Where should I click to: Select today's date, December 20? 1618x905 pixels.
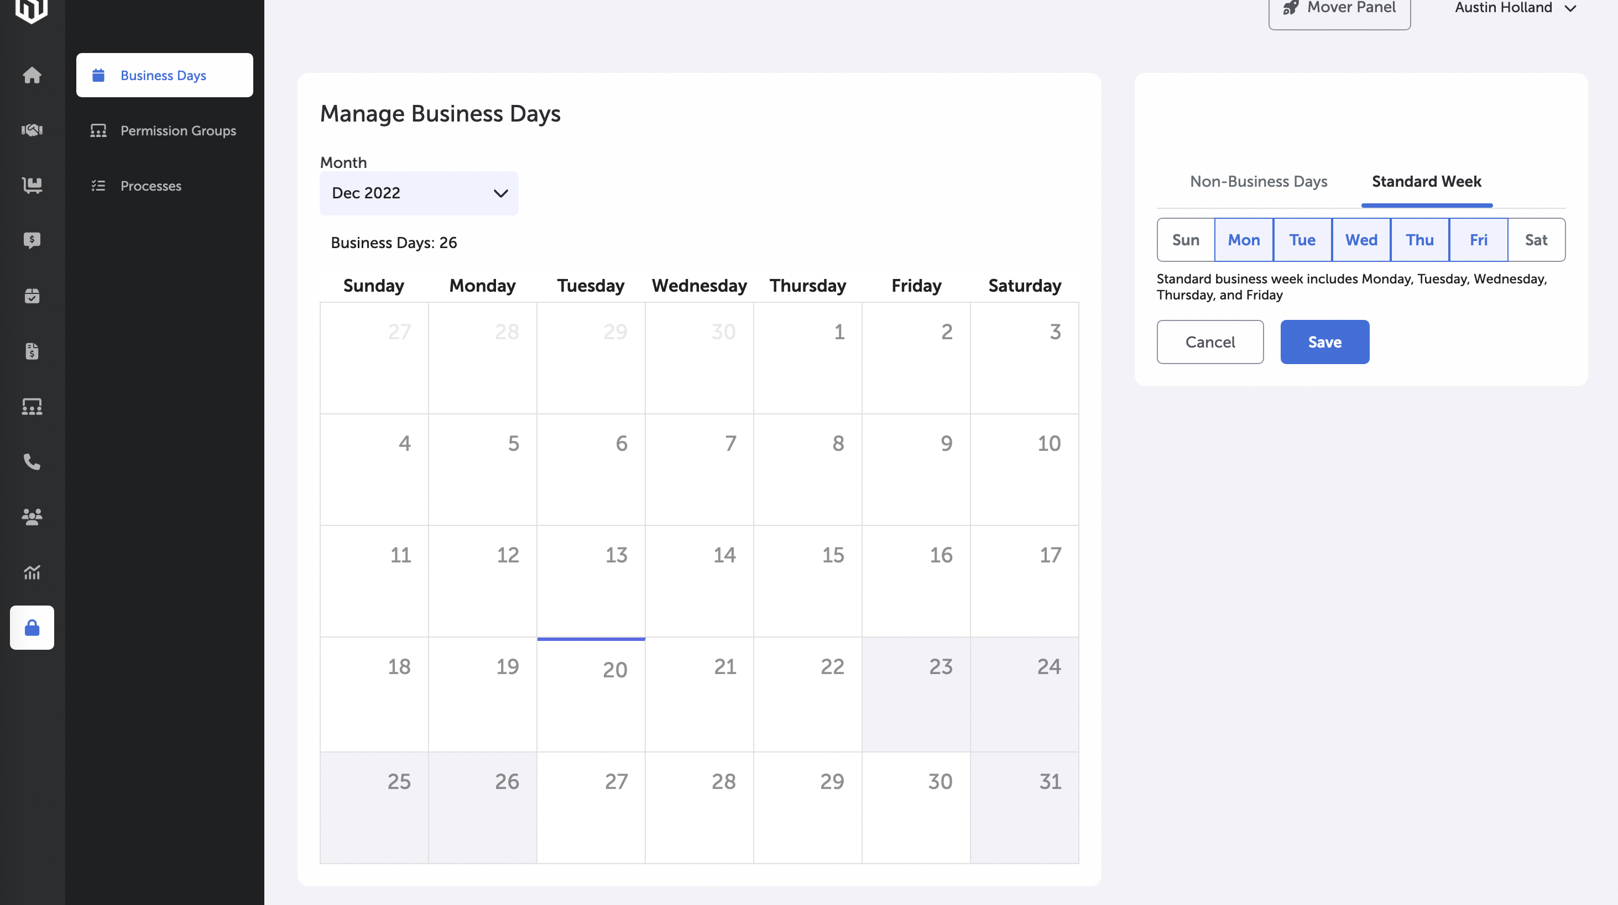(591, 694)
